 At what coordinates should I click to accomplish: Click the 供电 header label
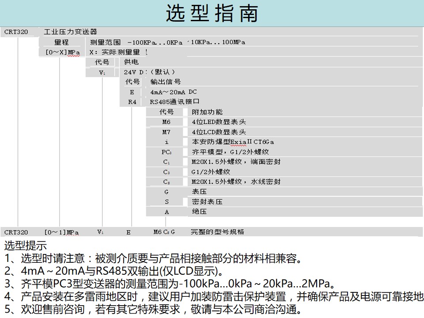[x=131, y=62]
